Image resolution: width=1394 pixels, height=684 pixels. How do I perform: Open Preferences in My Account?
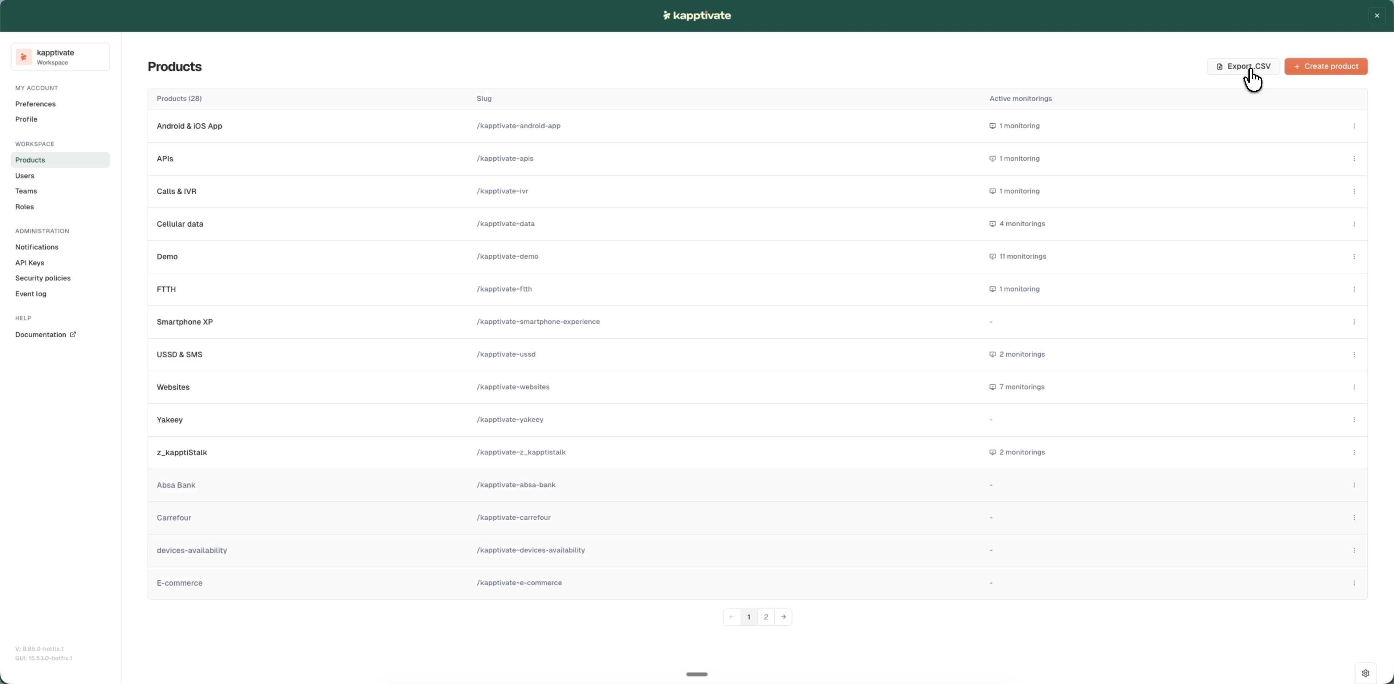(35, 104)
